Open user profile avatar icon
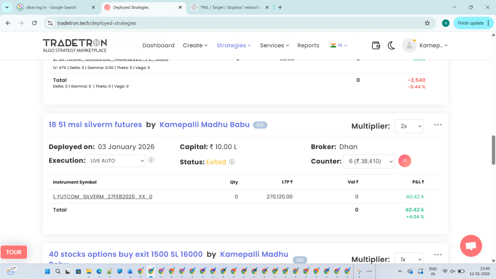Image resolution: width=496 pixels, height=279 pixels. pos(409,46)
